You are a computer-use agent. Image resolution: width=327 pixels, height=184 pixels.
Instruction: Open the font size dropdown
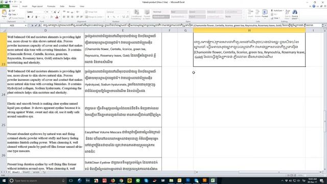coord(52,12)
